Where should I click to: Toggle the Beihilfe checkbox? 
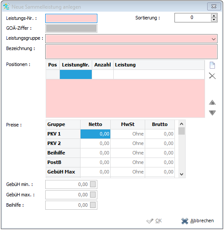(x=93, y=205)
